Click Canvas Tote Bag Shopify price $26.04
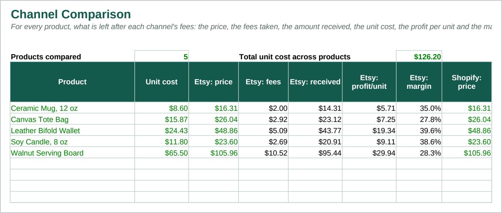 click(467, 119)
